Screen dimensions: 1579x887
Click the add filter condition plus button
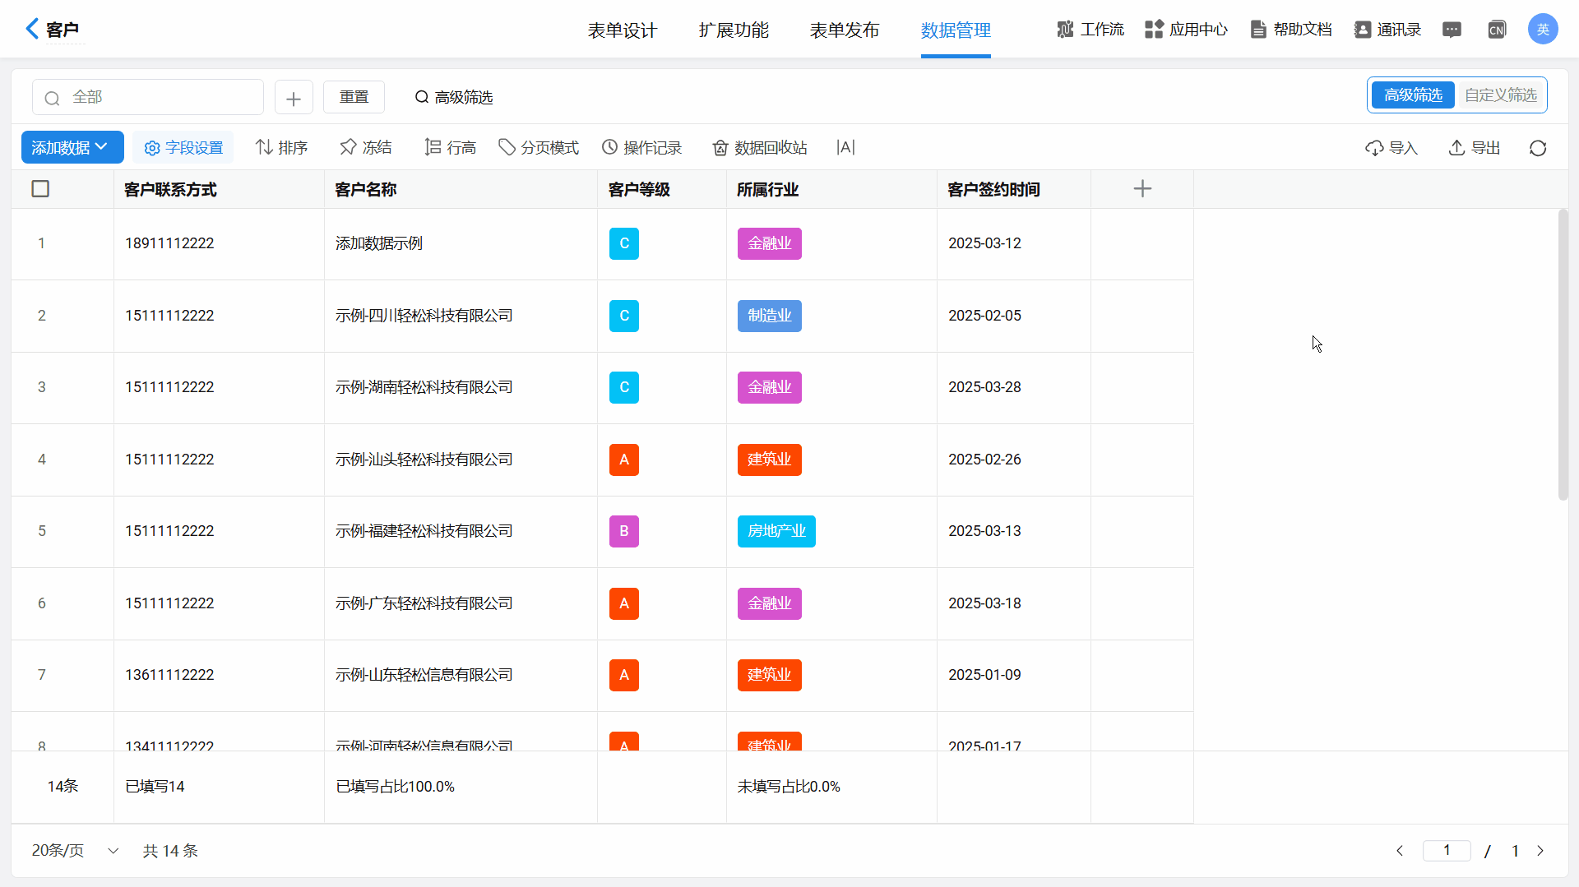pos(294,98)
